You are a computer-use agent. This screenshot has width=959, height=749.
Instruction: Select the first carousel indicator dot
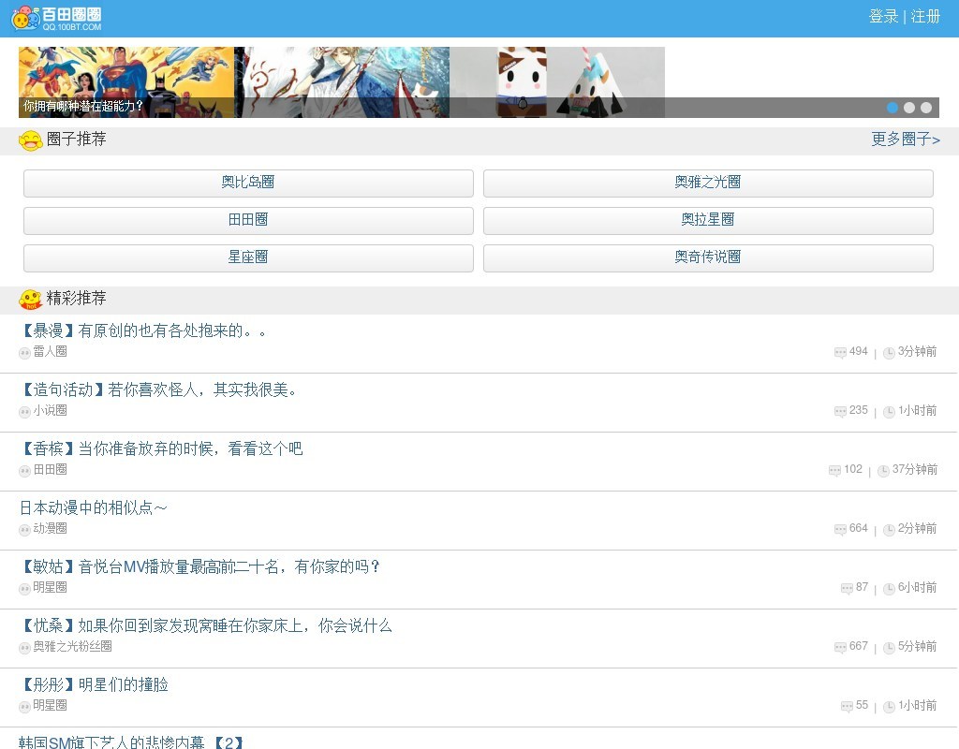893,108
